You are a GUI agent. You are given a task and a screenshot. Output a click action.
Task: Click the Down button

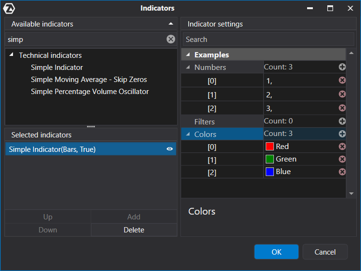click(48, 230)
